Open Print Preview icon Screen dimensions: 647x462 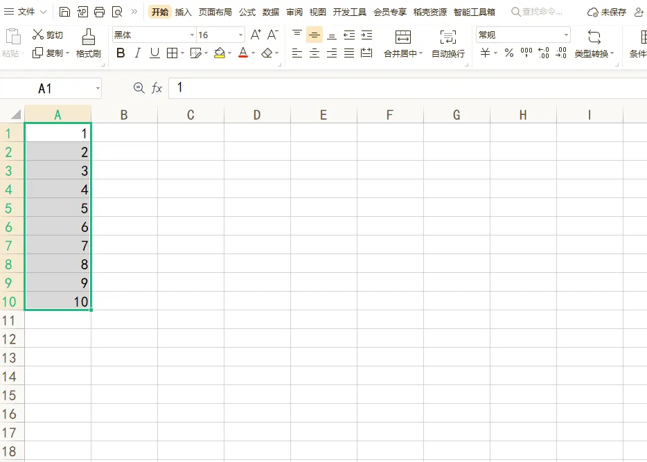coord(117,12)
